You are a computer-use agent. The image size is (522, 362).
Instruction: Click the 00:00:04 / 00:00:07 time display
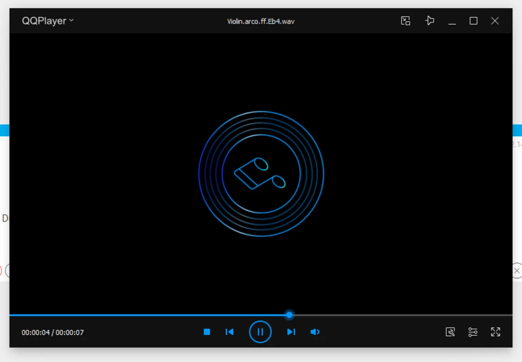(53, 333)
